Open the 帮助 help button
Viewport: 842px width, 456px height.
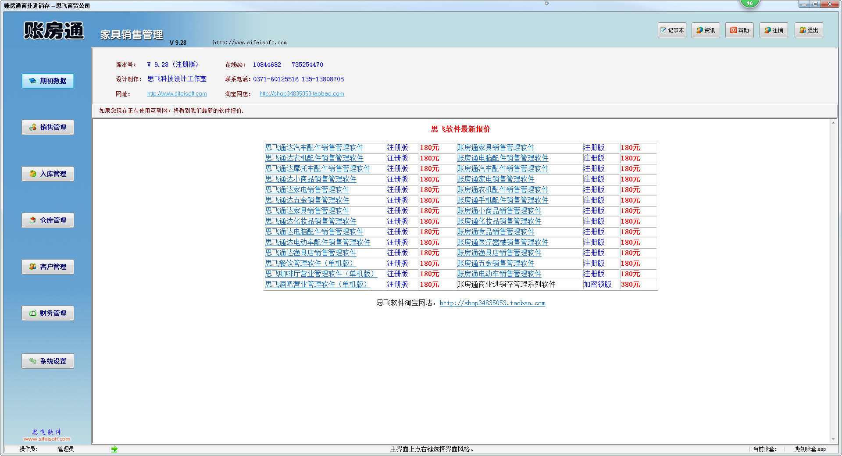coord(739,30)
